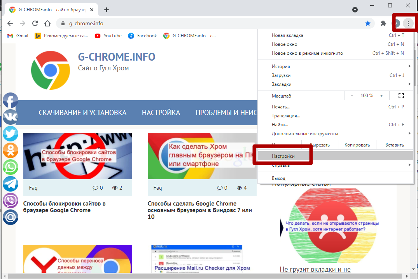
Task: Close the G-CHROME.info tab
Action: pos(92,10)
